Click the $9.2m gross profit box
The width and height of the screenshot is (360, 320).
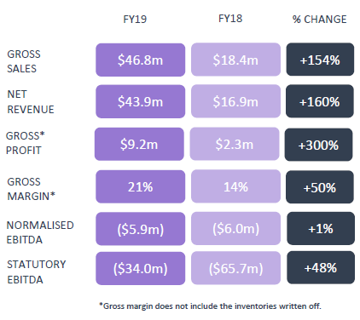139,144
